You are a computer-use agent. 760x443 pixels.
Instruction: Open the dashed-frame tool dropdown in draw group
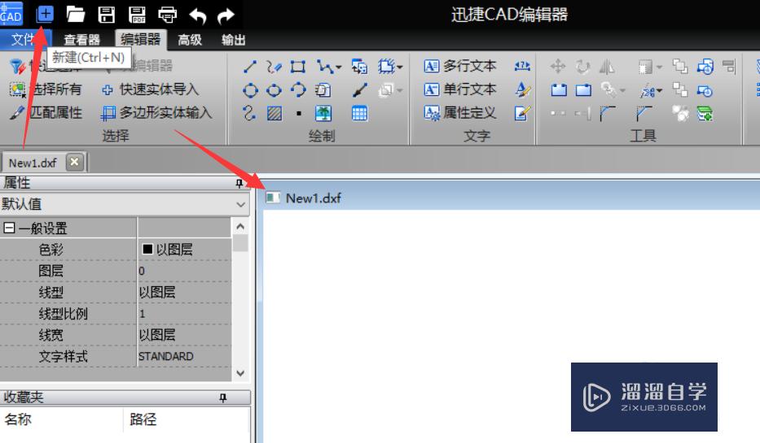pos(400,67)
